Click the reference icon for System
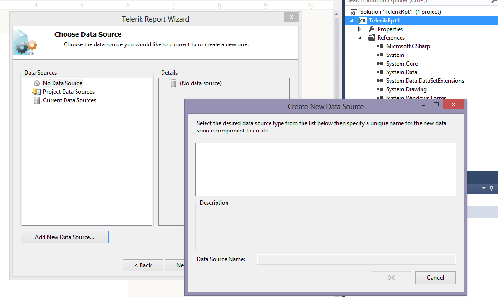 380,55
